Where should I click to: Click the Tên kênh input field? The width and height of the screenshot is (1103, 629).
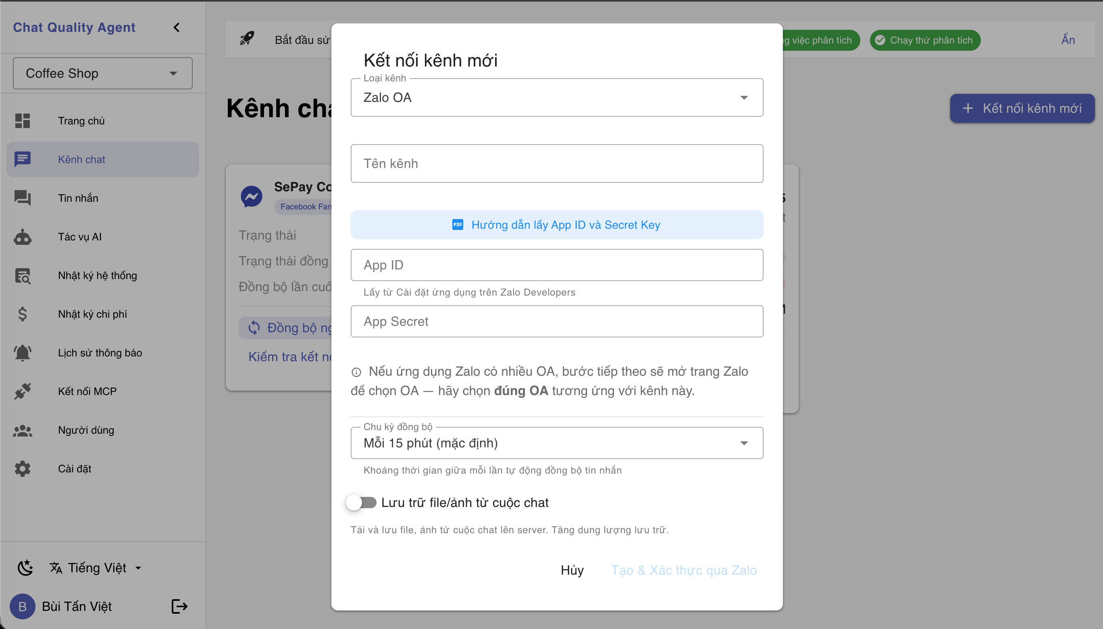point(556,163)
